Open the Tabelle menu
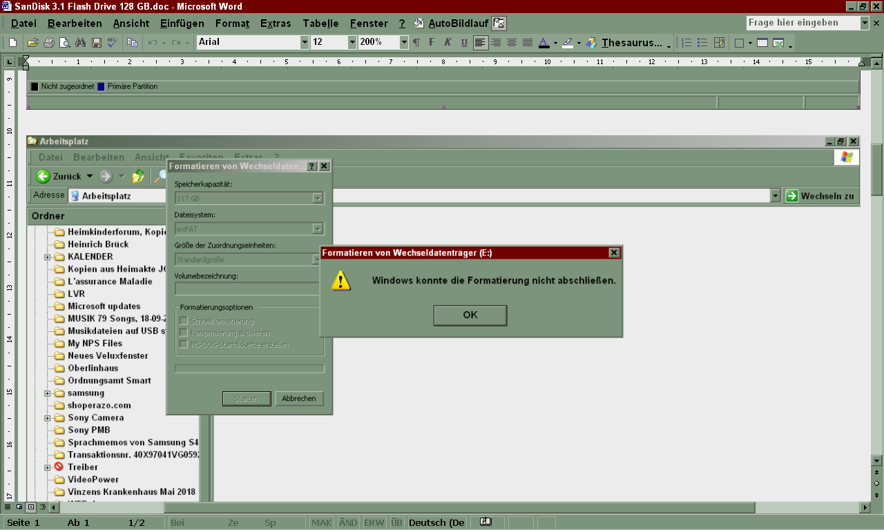884x530 pixels. click(x=320, y=23)
